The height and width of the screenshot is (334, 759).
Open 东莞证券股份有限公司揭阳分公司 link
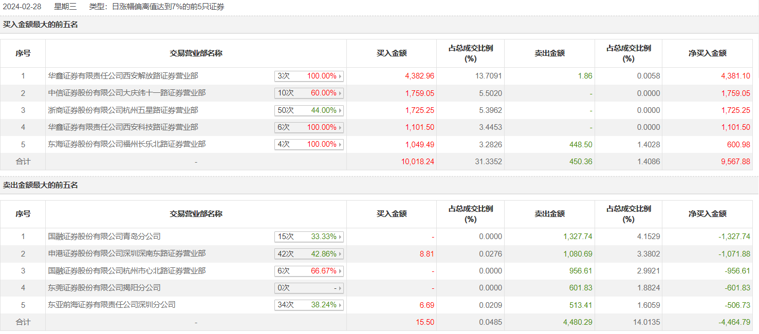tap(104, 288)
